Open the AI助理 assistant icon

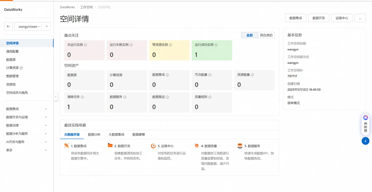pos(366,117)
